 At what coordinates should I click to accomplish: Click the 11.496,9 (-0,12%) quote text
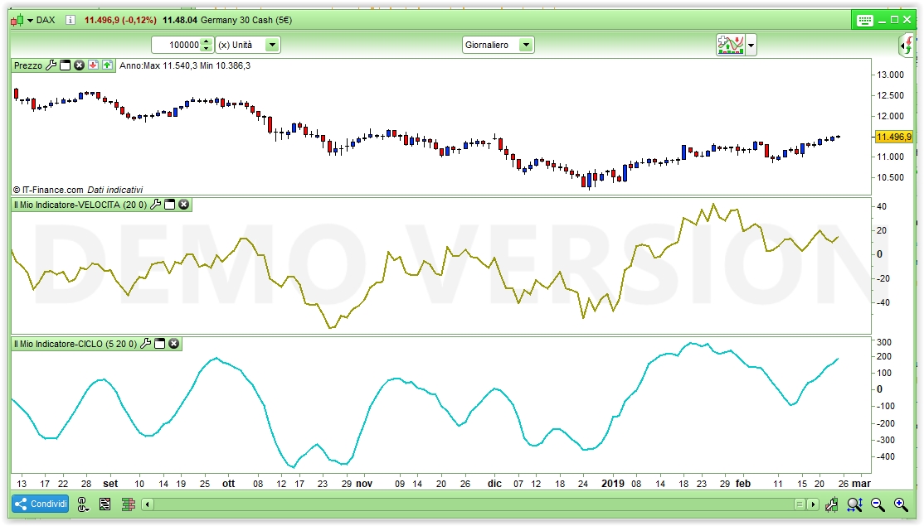tap(120, 20)
